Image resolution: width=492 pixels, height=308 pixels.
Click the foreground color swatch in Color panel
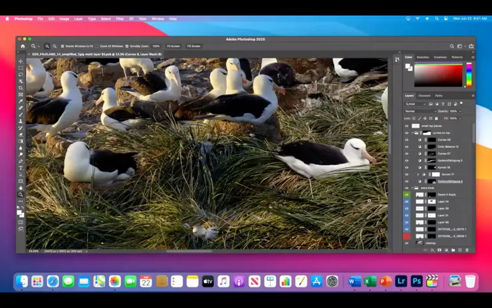click(x=408, y=66)
